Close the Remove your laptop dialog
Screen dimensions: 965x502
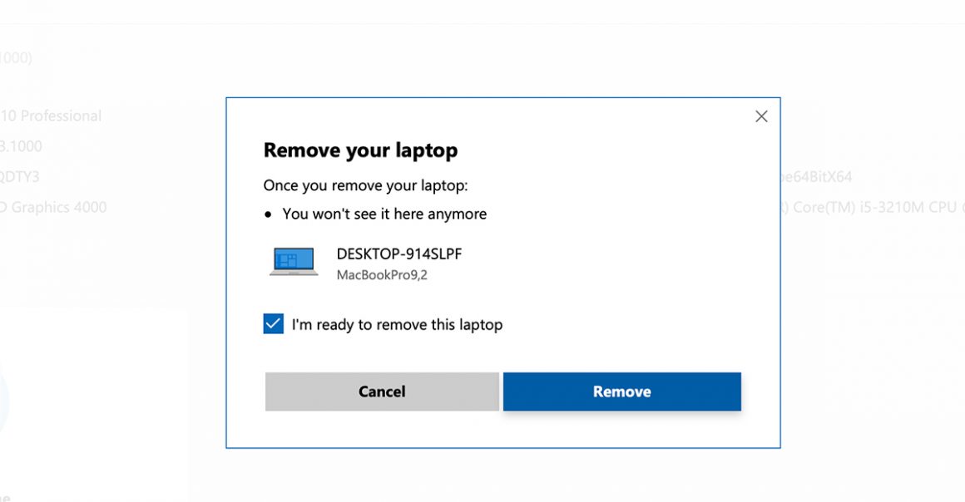pos(761,116)
